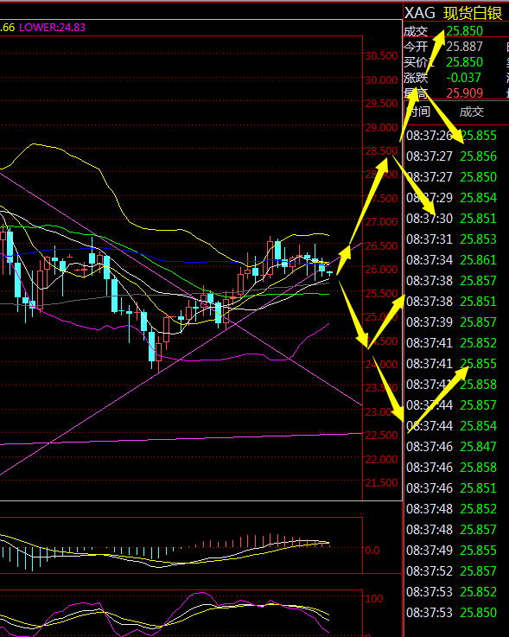
Task: Click the 30.500 price axis label
Action: (381, 56)
